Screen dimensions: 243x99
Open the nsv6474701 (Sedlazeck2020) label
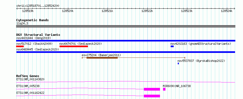(x=81, y=44)
